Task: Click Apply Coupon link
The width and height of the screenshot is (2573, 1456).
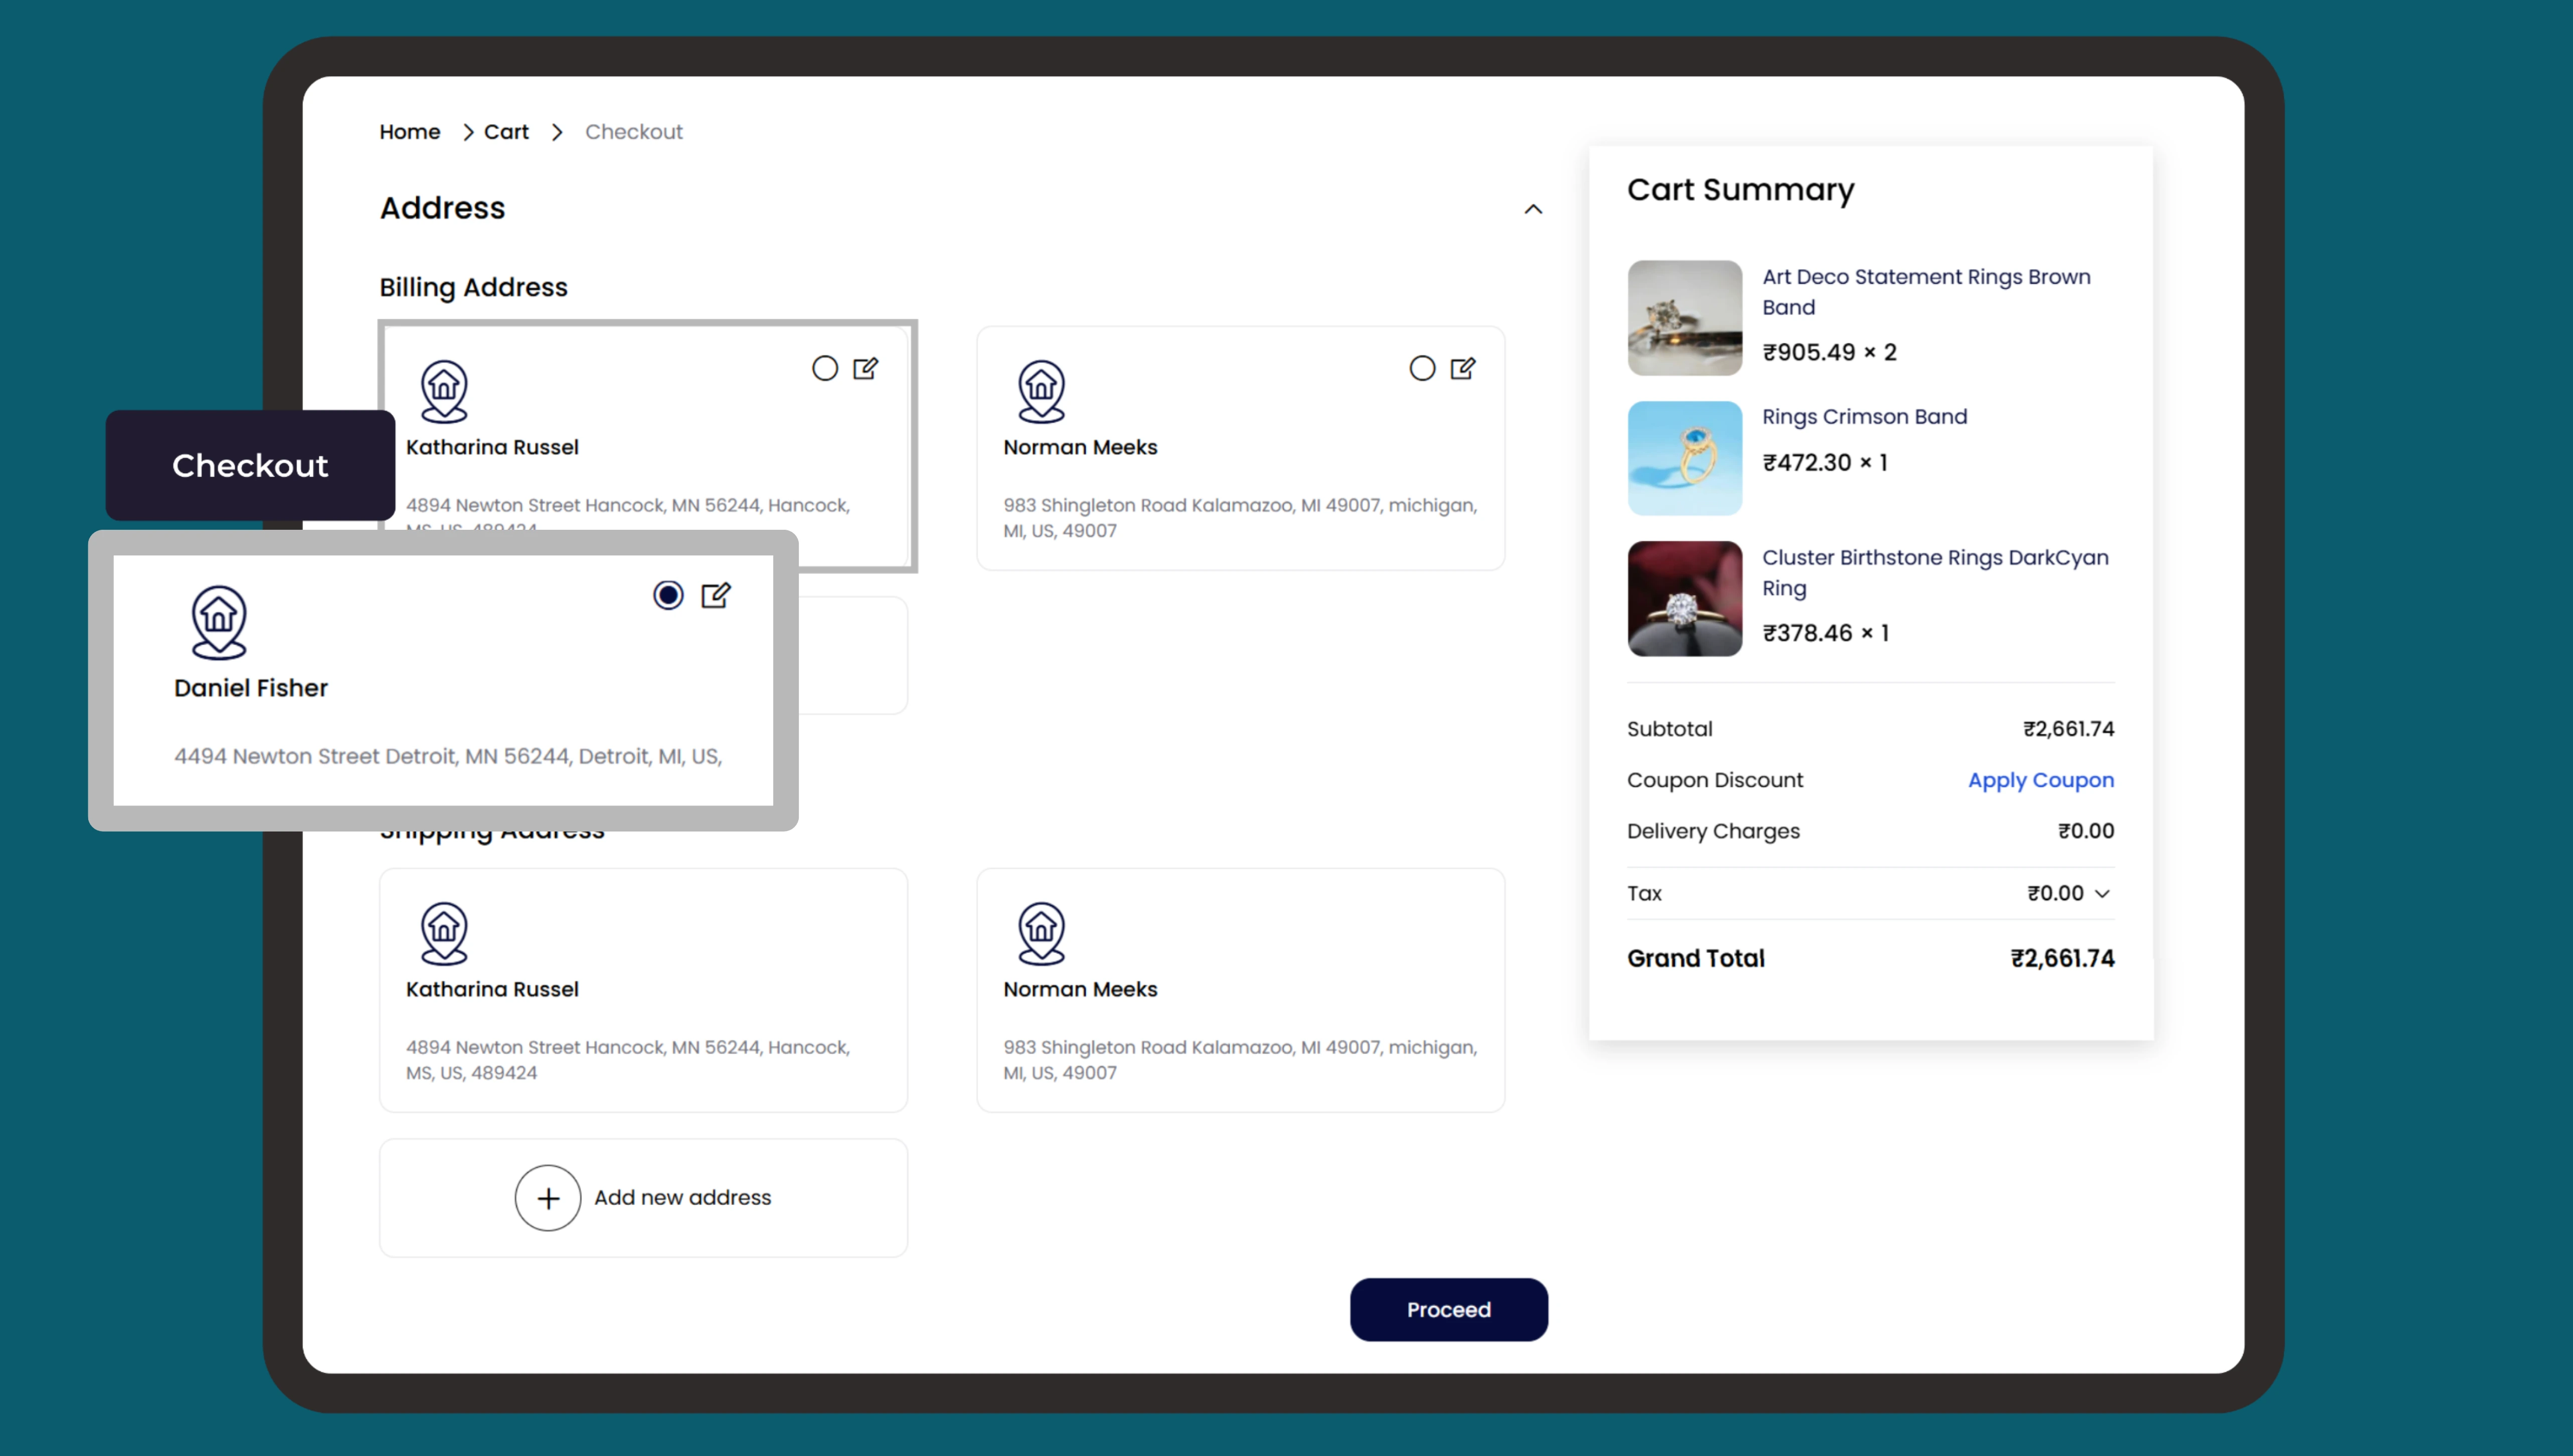Action: (x=2040, y=780)
